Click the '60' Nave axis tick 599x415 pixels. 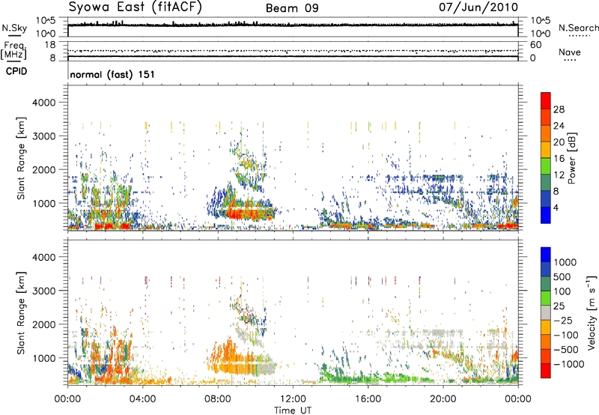click(x=535, y=45)
